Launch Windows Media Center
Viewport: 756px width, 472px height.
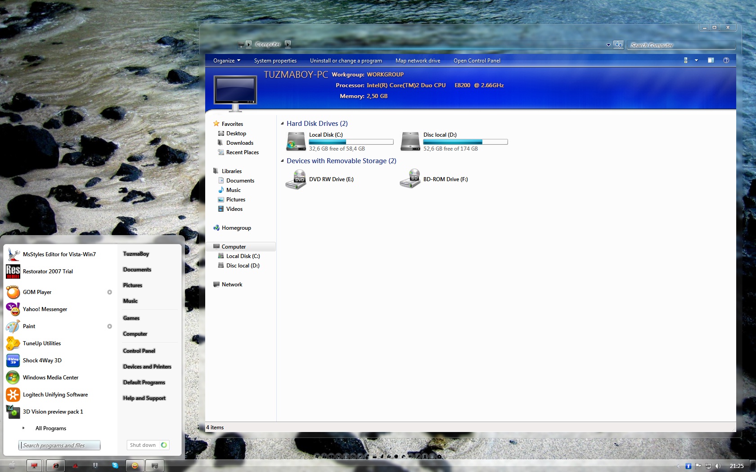point(51,378)
